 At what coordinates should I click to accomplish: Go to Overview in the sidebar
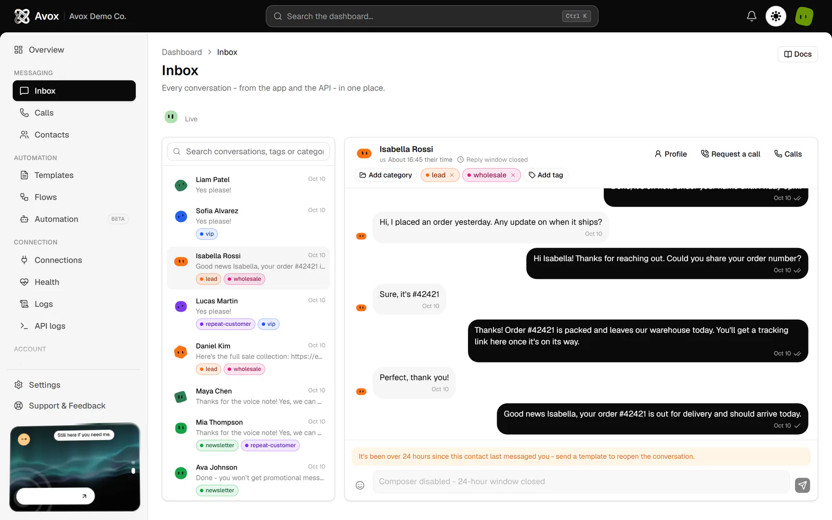coord(74,50)
